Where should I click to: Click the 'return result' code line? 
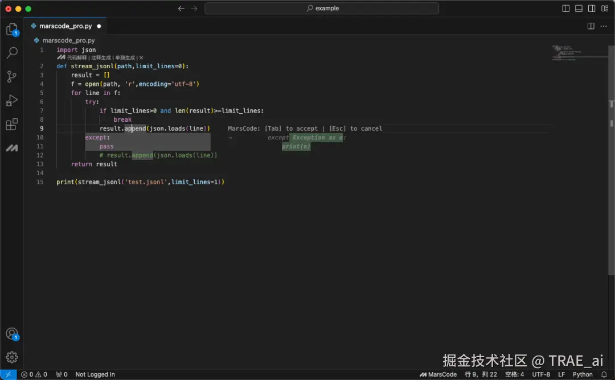(x=94, y=164)
